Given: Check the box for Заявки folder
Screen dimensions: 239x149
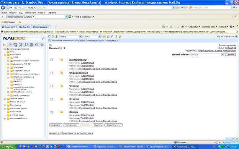Looking at the screenshot, I should pyautogui.click(x=52, y=112).
